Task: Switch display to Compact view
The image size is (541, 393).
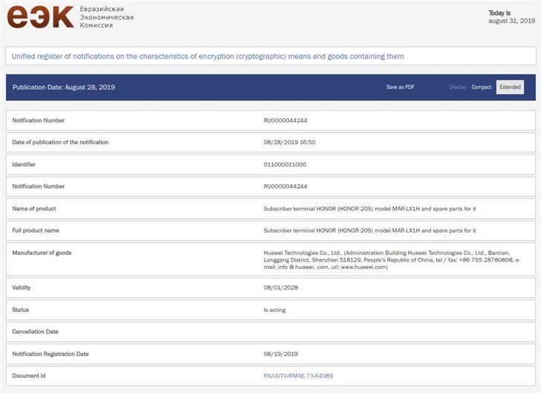Action: (x=482, y=87)
